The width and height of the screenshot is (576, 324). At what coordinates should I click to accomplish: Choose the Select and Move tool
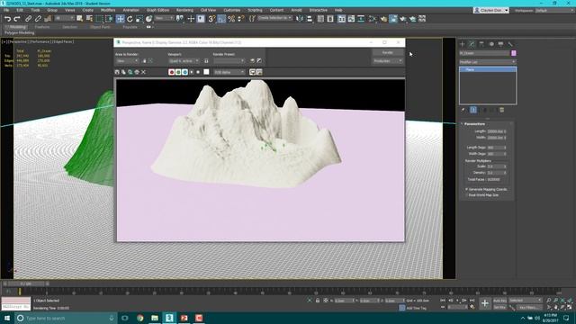pyautogui.click(x=120, y=19)
